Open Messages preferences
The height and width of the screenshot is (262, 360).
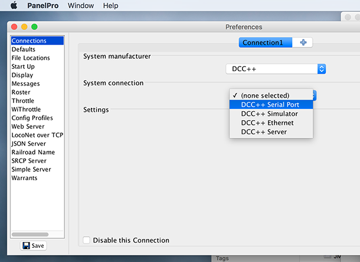point(37,84)
